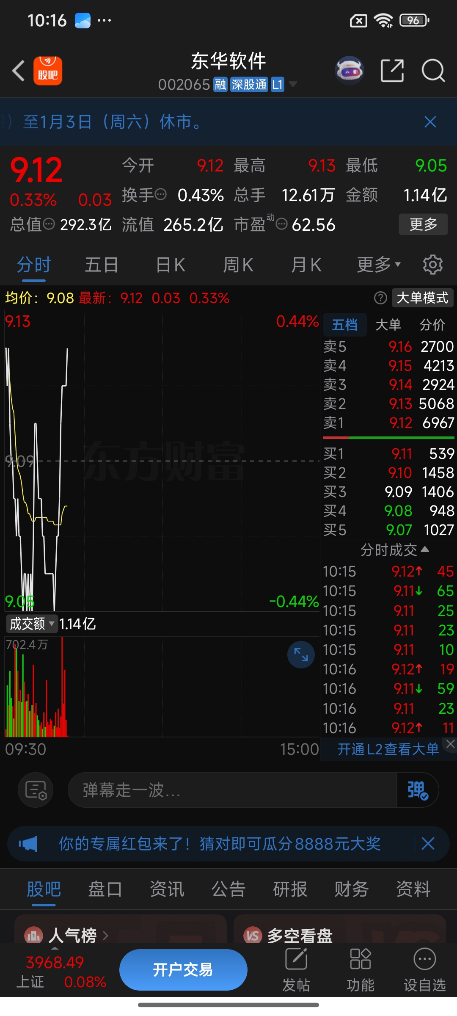Dismiss the red packet promo banner
Viewport: 457px width, 1016px height.
pos(428,844)
